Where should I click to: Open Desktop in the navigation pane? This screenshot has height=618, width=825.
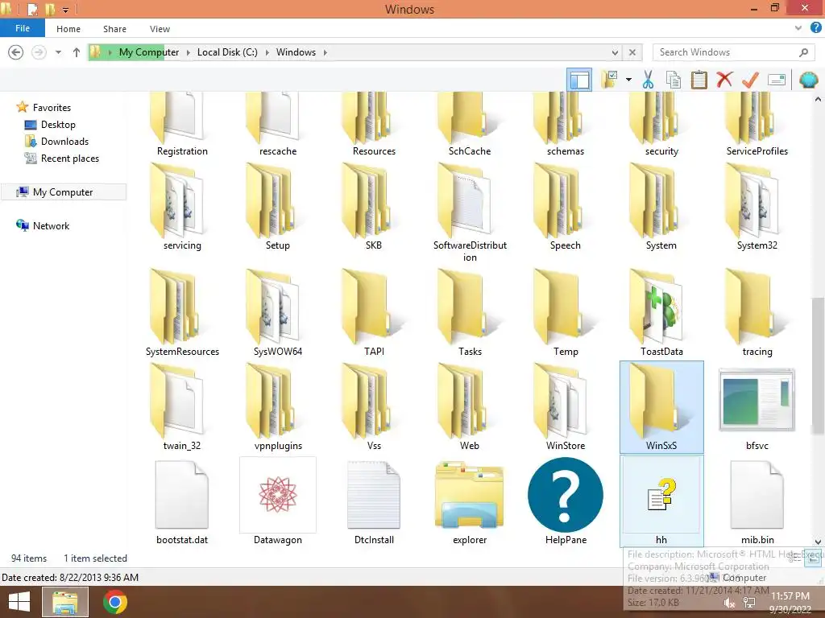coord(51,125)
